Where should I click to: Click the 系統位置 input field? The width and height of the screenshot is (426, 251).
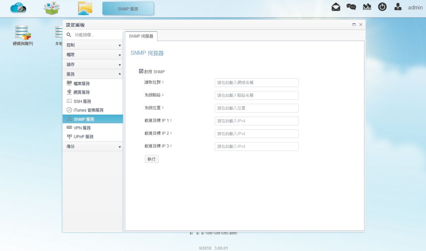click(x=257, y=108)
